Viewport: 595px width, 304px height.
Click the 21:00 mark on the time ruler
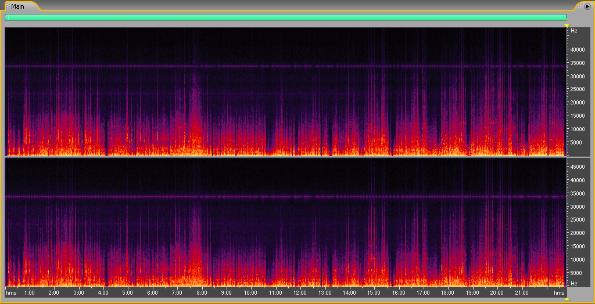point(521,293)
